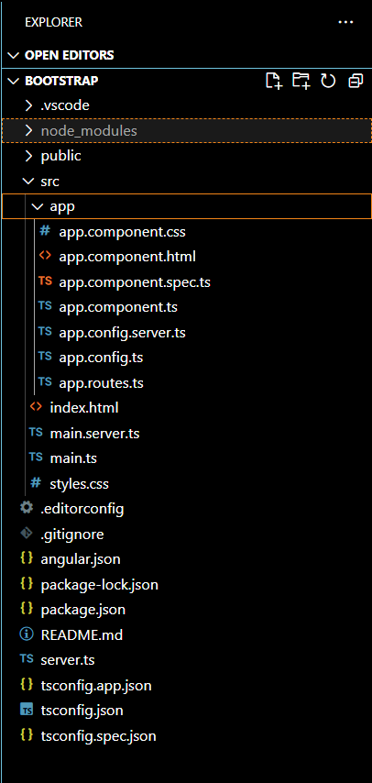Click the New File icon

pyautogui.click(x=274, y=81)
